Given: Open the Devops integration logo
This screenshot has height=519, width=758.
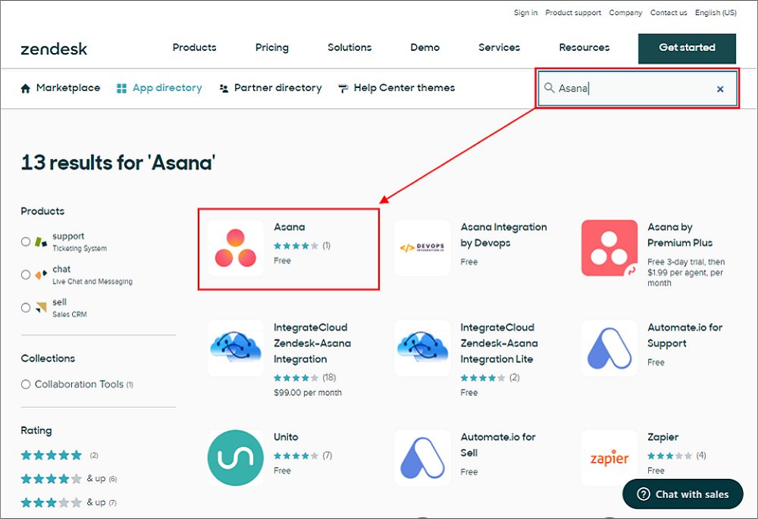Looking at the screenshot, I should tap(422, 249).
